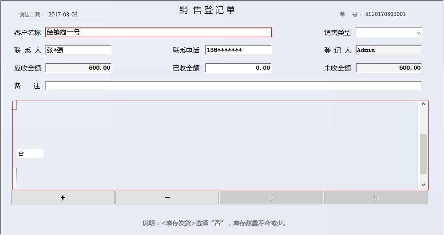Click the 销售日期 value 2017-03-03
This screenshot has height=235, width=444.
pos(63,14)
